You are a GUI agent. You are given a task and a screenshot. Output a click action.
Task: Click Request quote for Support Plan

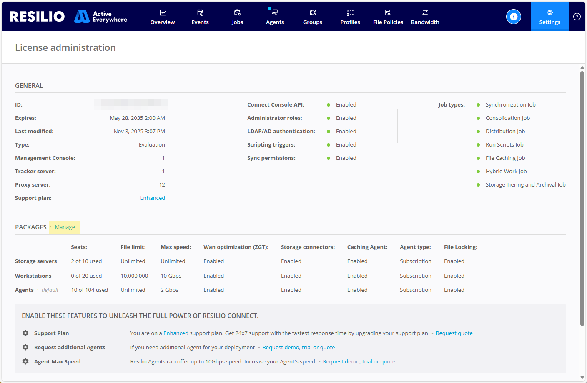click(454, 333)
